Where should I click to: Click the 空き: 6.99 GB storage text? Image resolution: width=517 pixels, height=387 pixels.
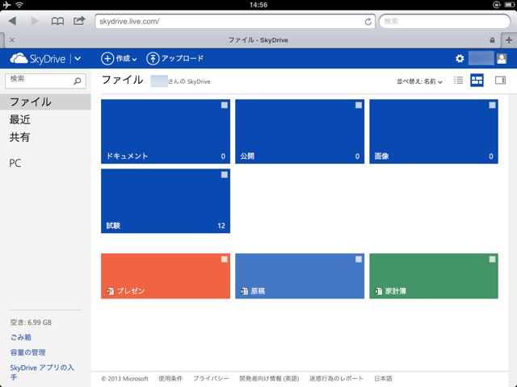pos(31,322)
